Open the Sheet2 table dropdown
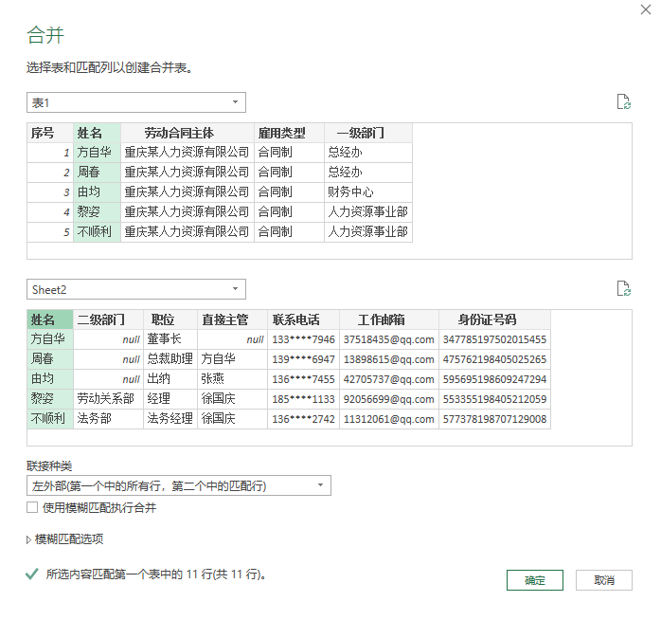This screenshot has width=661, height=620. tap(136, 289)
